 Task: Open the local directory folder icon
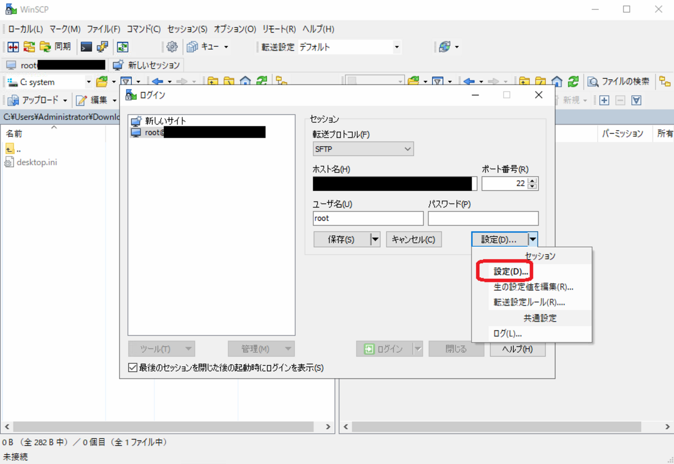pyautogui.click(x=102, y=82)
